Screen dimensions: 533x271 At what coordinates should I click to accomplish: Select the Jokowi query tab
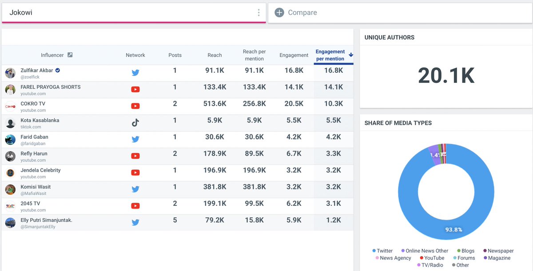click(x=134, y=12)
